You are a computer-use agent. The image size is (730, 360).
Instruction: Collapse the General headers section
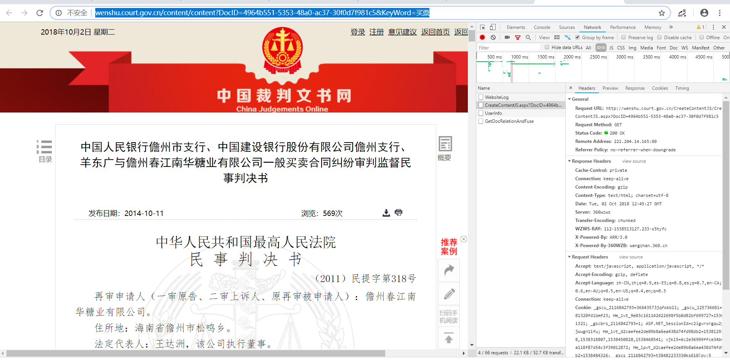(x=570, y=99)
